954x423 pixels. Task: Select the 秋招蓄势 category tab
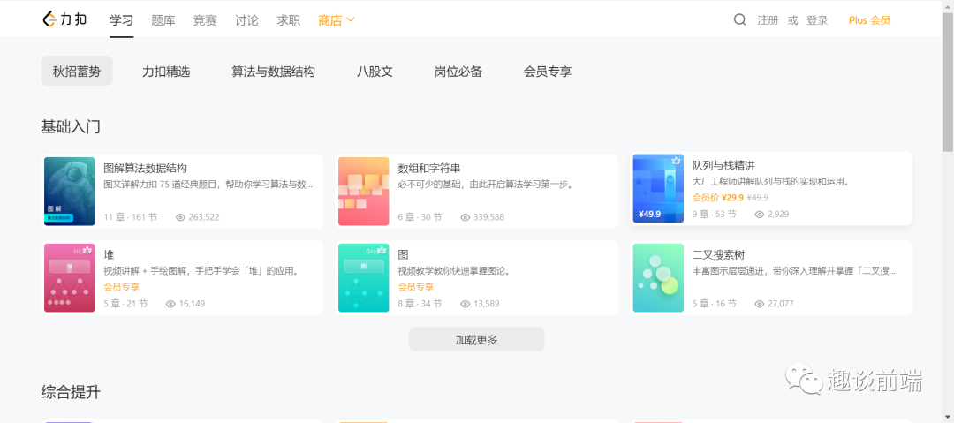[77, 72]
